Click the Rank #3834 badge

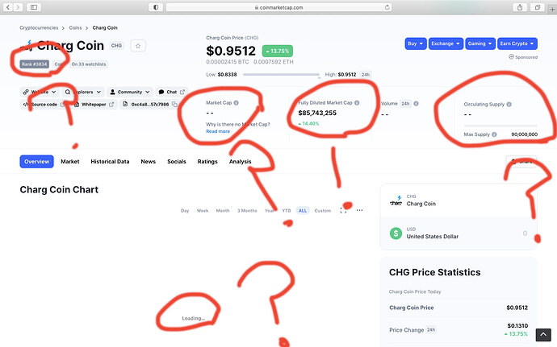pos(34,64)
